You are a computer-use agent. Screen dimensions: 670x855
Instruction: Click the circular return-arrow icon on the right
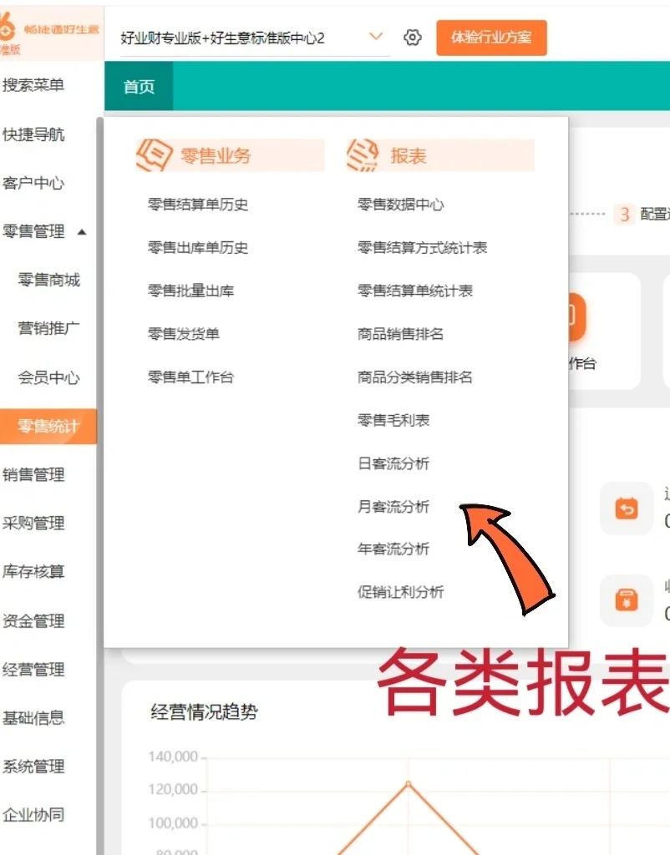pyautogui.click(x=627, y=508)
